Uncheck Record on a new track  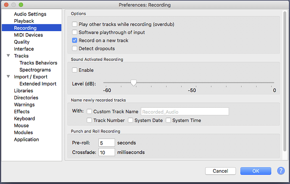(75, 41)
